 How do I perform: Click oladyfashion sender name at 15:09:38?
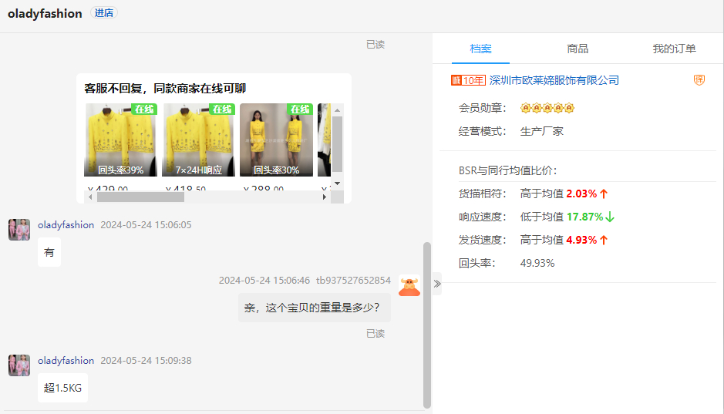[x=66, y=361]
